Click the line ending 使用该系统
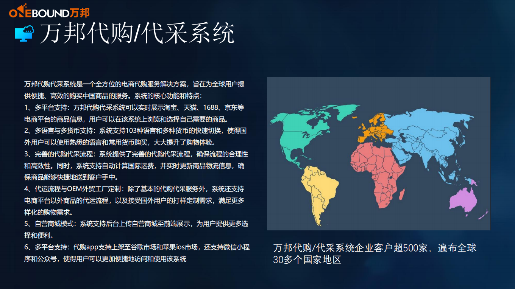The height and width of the screenshot is (289, 515). 105,259
